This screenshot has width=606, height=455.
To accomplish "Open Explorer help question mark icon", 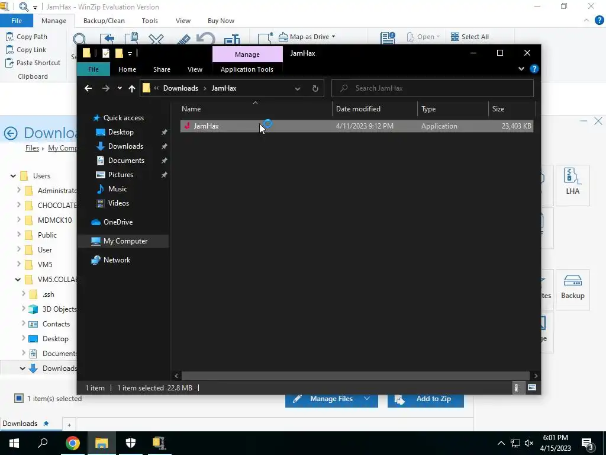I will click(x=534, y=69).
